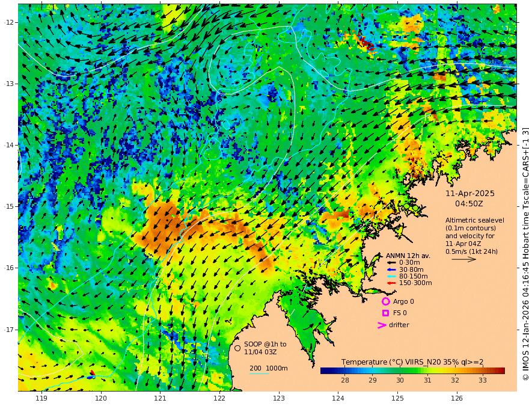Screen dimensions: 529x409
Task: Click the magenta FS square symbol
Action: (385, 313)
